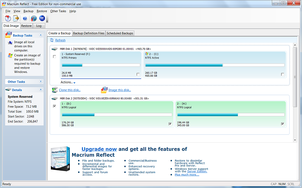
Task: Open the toolbar overflow options arrow
Action: (47, 21)
